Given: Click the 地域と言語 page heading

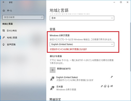Looking at the screenshot, I should tap(59, 10).
